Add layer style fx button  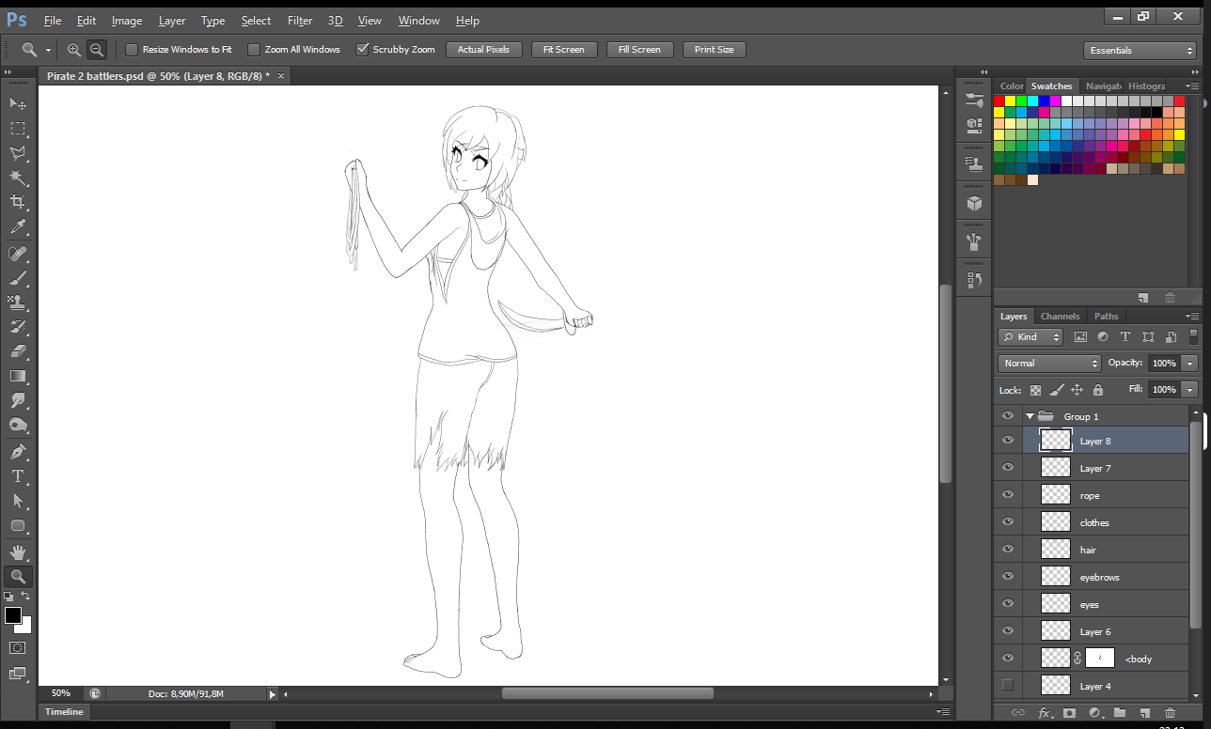(1044, 713)
